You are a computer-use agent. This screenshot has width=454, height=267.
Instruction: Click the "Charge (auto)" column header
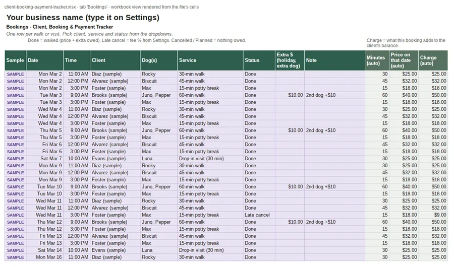(433, 60)
